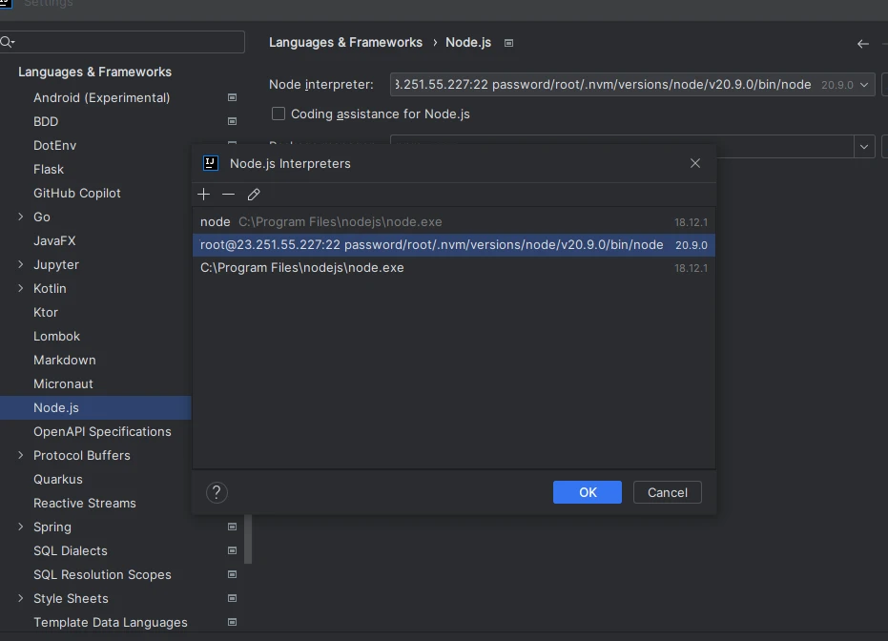Viewport: 888px width, 641px height.
Task: Select Go in the settings tree
Action: coord(41,217)
